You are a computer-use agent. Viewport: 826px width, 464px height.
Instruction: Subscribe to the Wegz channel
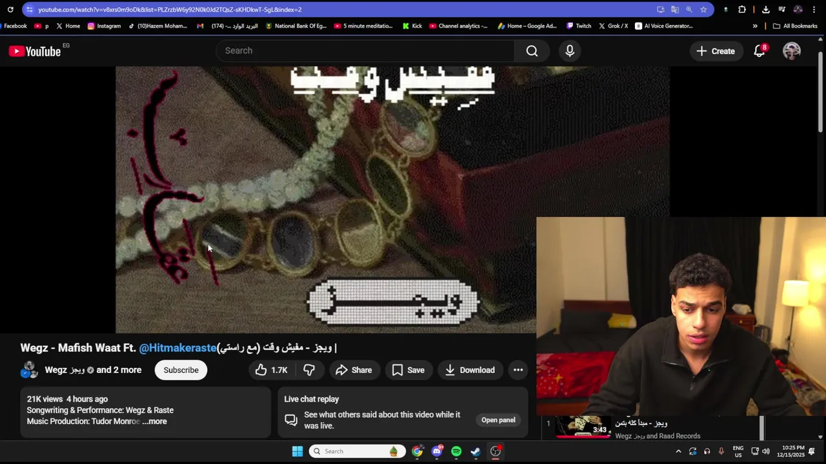tap(181, 370)
